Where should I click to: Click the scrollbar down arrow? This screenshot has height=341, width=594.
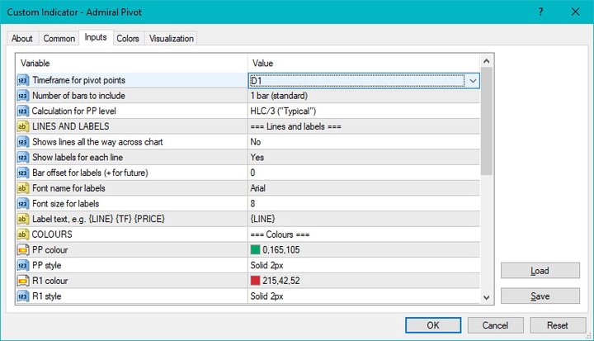click(487, 298)
